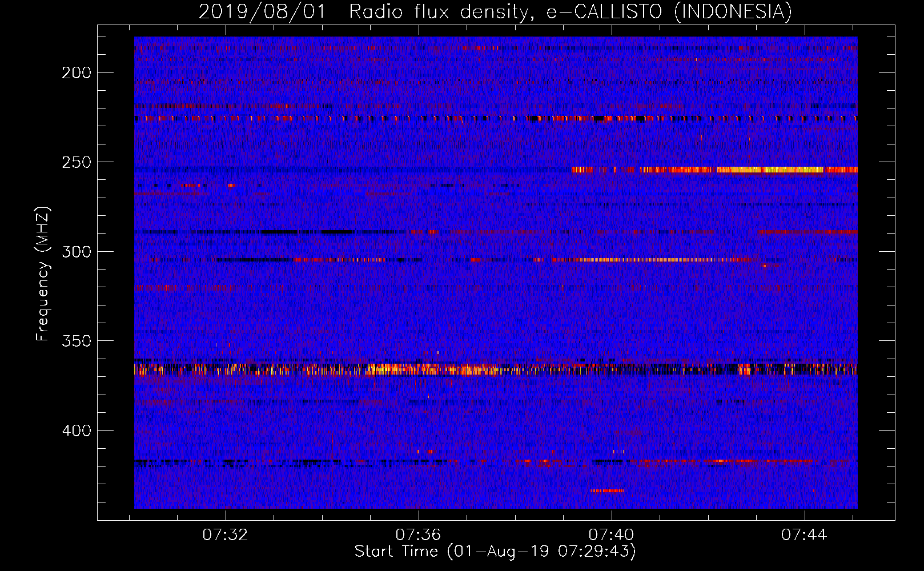924x571 pixels.
Task: Click the 07:40 time tick label
Action: tap(612, 534)
